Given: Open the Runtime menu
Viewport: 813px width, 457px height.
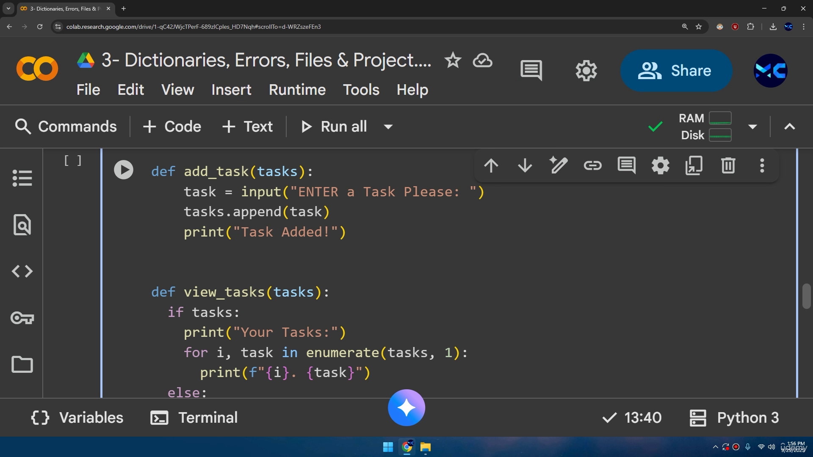Looking at the screenshot, I should click(297, 90).
